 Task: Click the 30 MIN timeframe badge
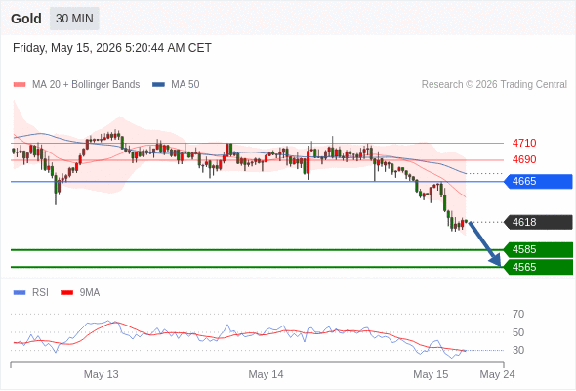click(74, 19)
